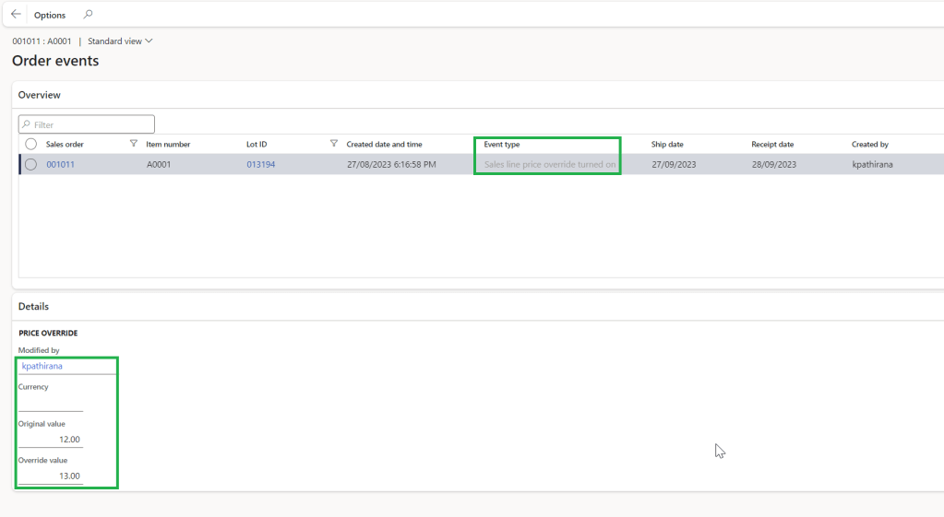Click the Event type column header
This screenshot has width=944, height=517.
(x=502, y=145)
